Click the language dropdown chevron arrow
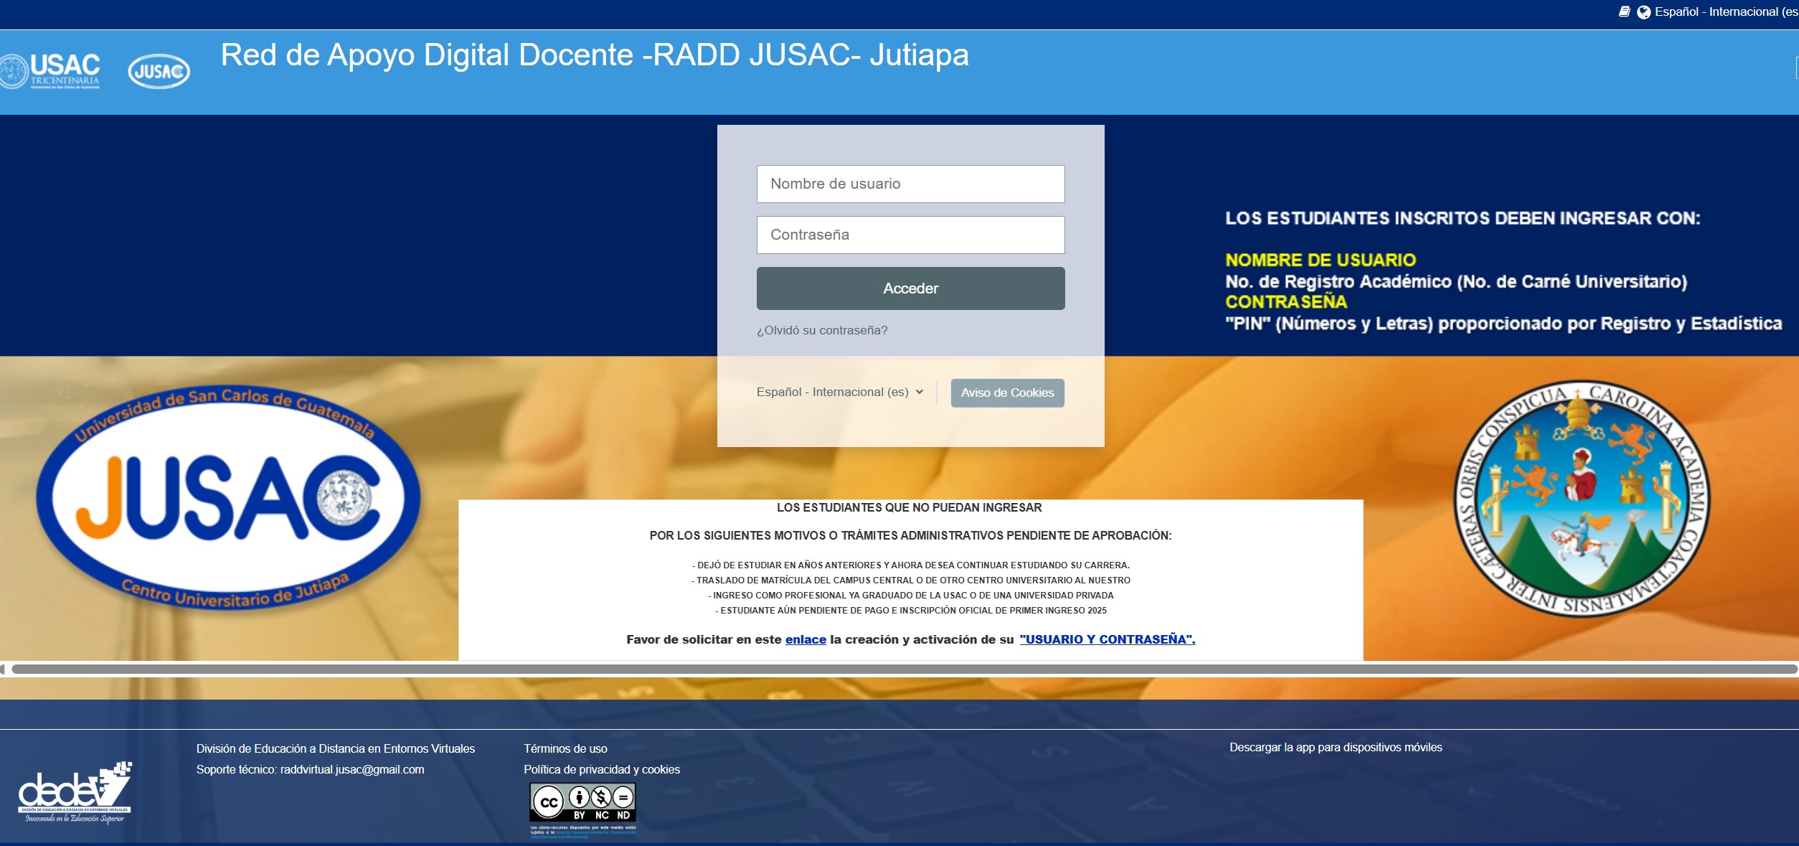Viewport: 1799px width, 846px height. click(x=920, y=392)
